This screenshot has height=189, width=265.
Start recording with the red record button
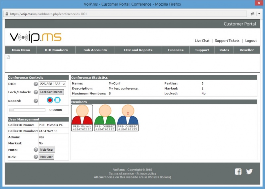click(50, 100)
